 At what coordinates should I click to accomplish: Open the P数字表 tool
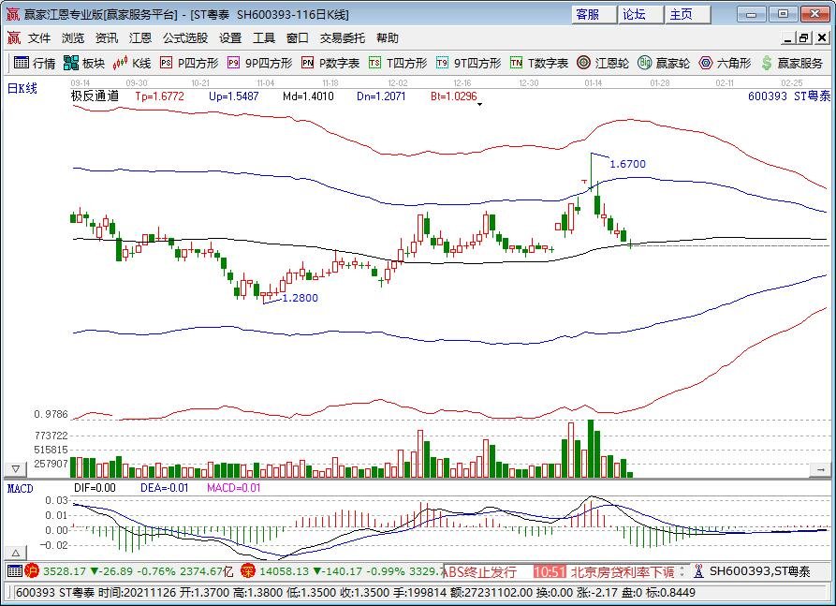pos(330,63)
